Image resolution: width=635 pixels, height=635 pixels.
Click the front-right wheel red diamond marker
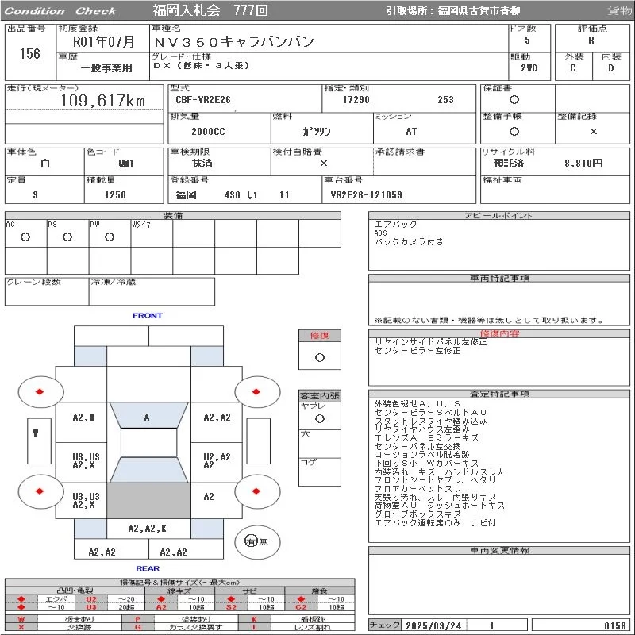(256, 391)
